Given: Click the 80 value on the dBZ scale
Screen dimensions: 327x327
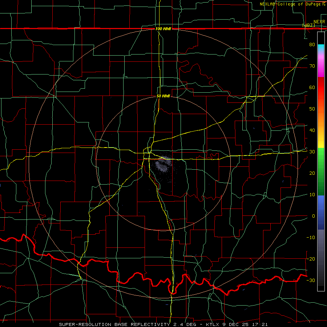Looking at the screenshot, I should (x=312, y=45).
